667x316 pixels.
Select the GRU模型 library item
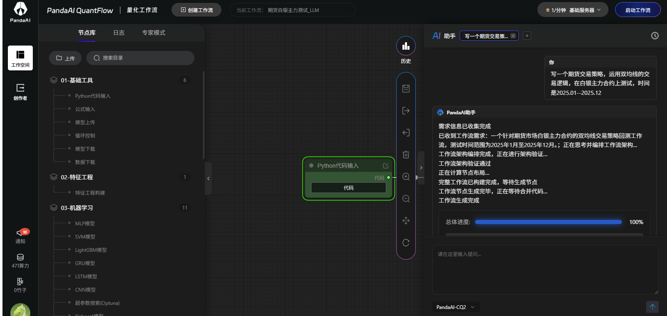click(x=85, y=263)
